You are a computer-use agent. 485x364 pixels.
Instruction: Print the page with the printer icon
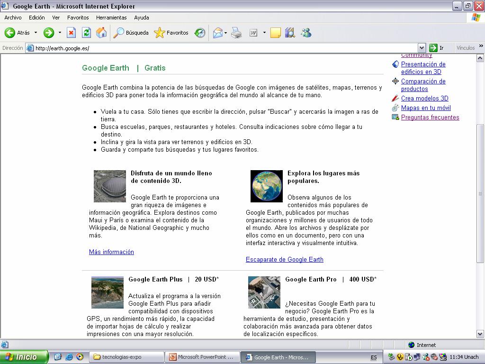(236, 33)
